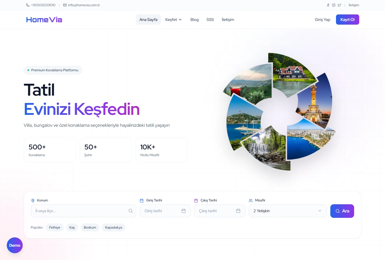Click the Twitter bird icon
Viewport: 385px width, 260px height.
[x=339, y=5]
